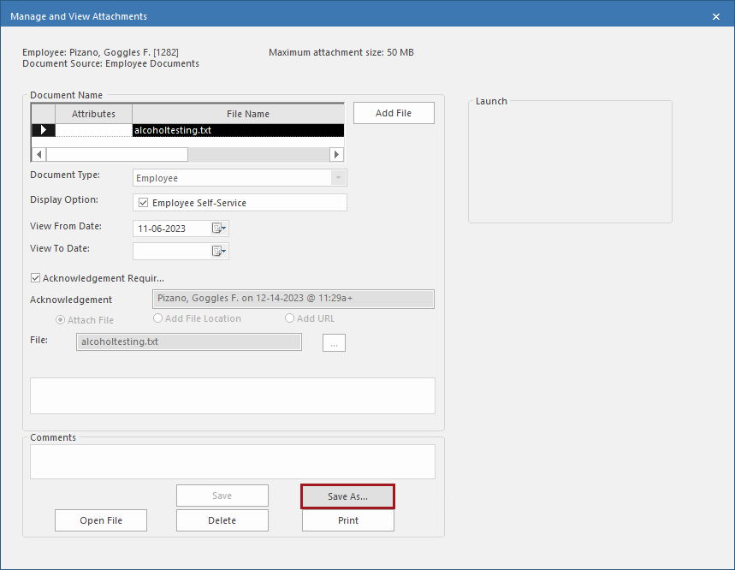Expand the View To Date dropdown arrow
The image size is (735, 570).
(x=224, y=251)
